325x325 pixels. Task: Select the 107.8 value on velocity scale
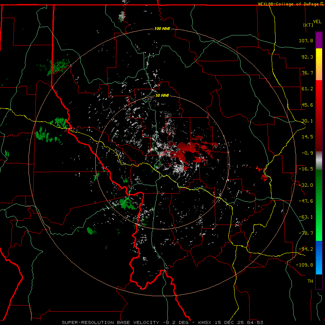pyautogui.click(x=306, y=40)
